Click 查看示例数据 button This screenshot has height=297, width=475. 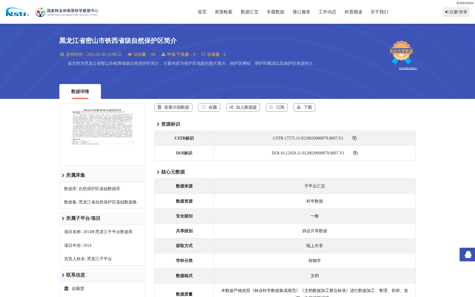pos(173,108)
